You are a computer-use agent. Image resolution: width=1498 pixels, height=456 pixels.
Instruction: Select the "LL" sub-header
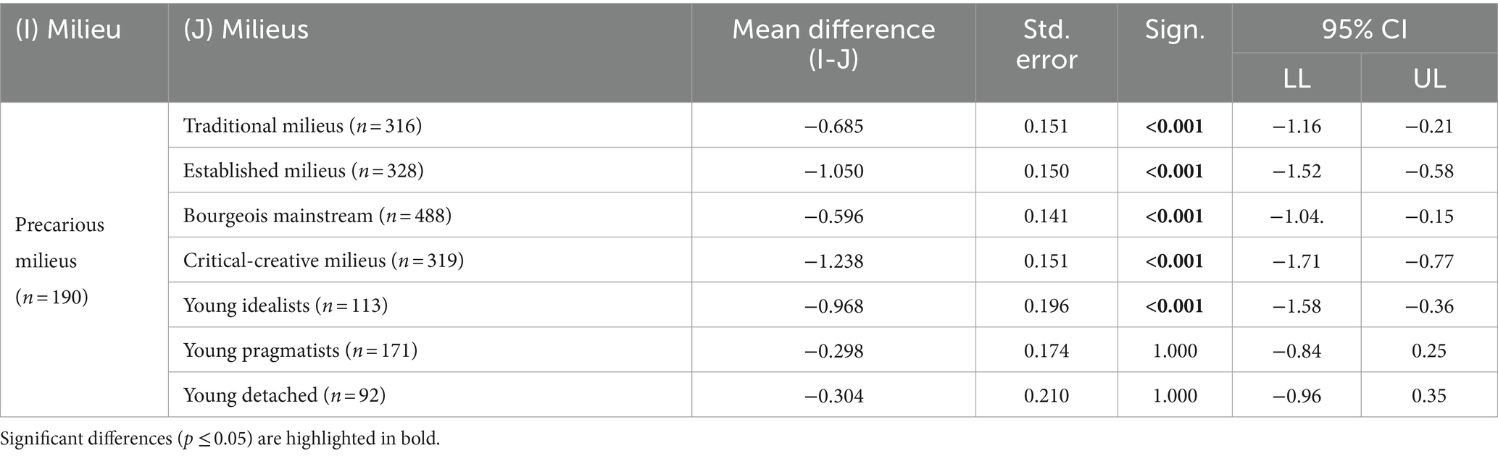click(x=1297, y=78)
